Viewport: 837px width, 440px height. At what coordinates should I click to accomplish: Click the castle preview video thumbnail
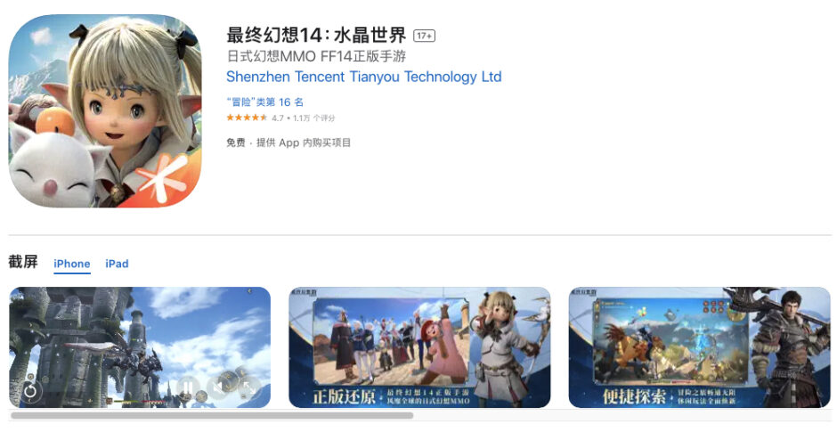[x=140, y=347]
